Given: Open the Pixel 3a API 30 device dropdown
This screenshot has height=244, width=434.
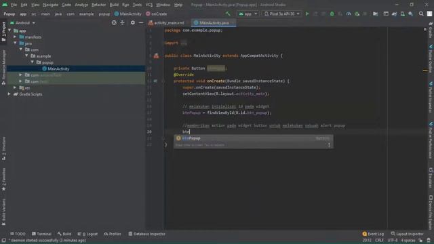Looking at the screenshot, I should pyautogui.click(x=281, y=14).
